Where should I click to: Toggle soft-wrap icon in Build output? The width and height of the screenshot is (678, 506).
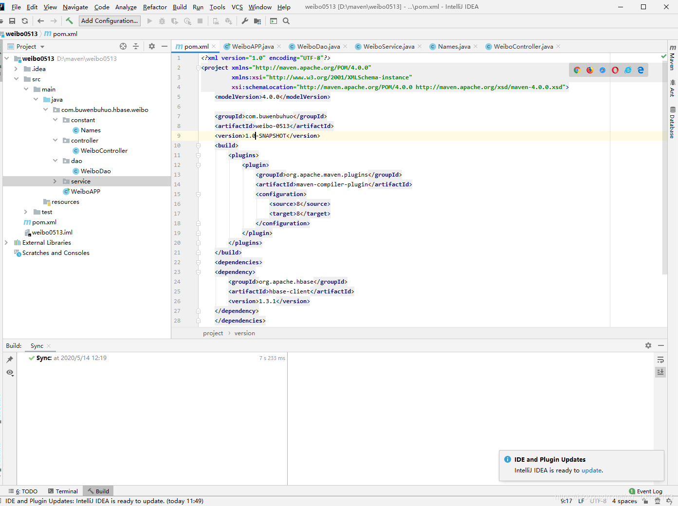[660, 360]
